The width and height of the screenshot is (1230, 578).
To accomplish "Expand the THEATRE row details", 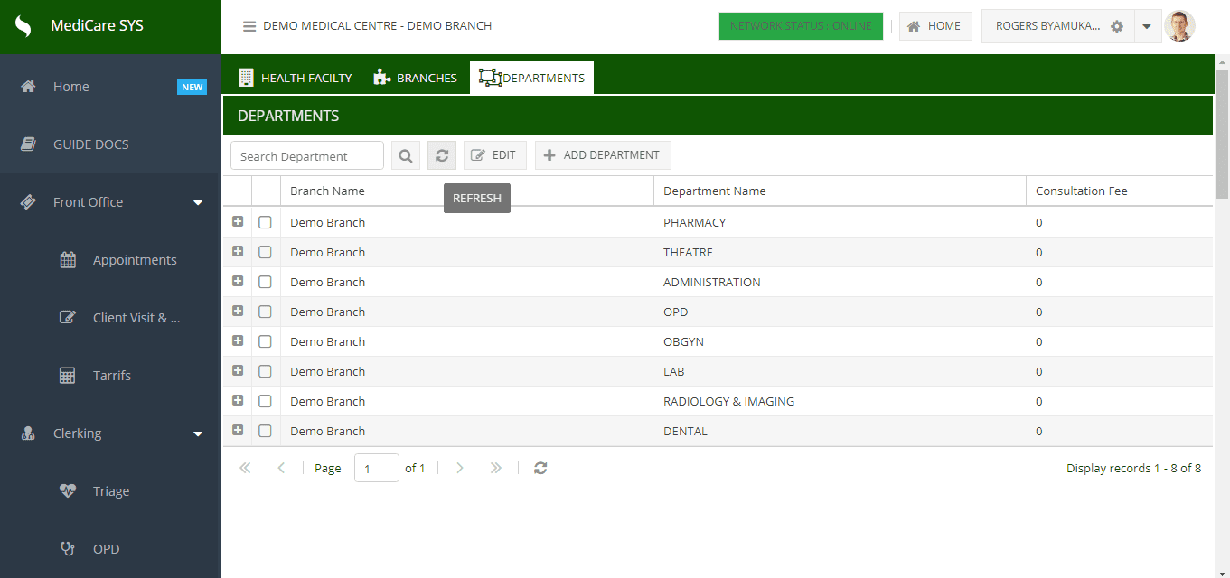I will click(x=238, y=252).
